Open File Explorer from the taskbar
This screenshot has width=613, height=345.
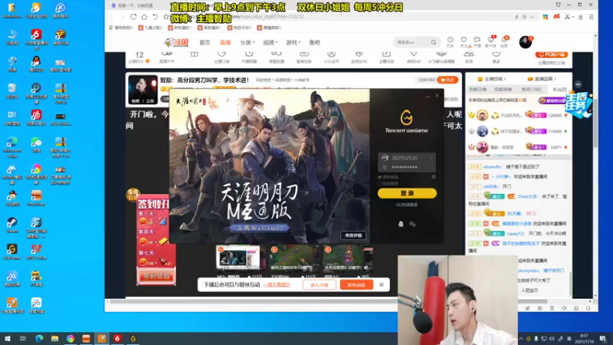pyautogui.click(x=54, y=338)
